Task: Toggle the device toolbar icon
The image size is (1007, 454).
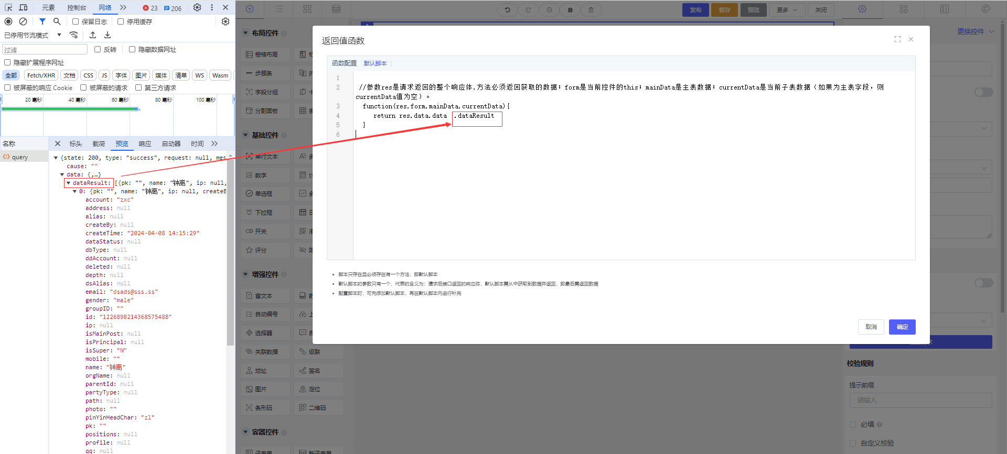Action: (x=24, y=7)
